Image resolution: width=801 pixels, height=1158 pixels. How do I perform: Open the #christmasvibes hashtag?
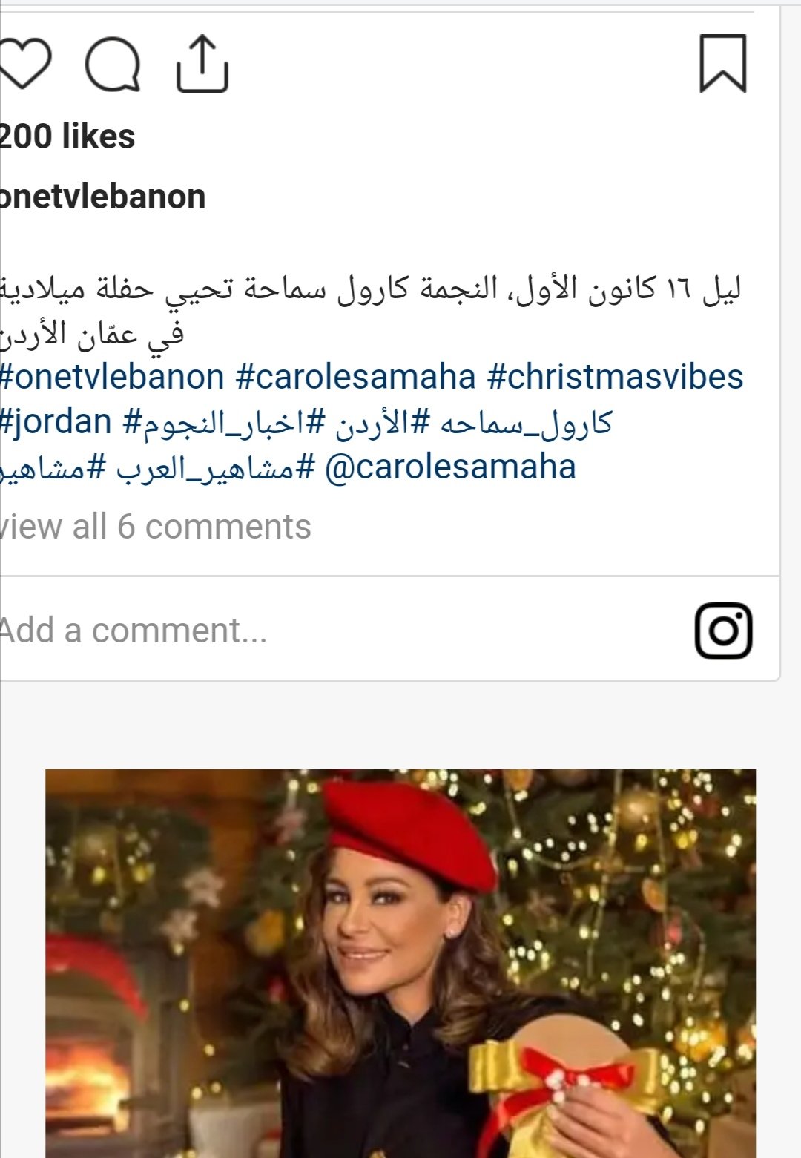coord(615,377)
